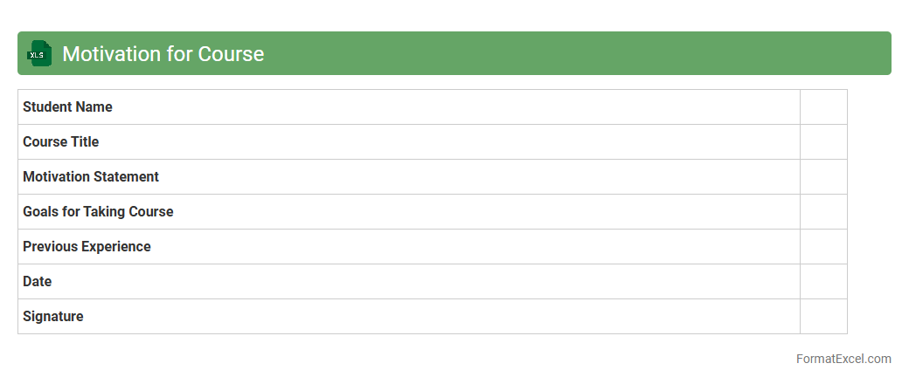Click the empty cell beside Previous Experience
This screenshot has height=384, width=909.
pyautogui.click(x=823, y=247)
